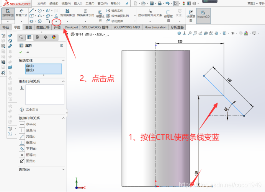Switch to the 特征 Features tab
This screenshot has width=265, height=192.
point(6,27)
